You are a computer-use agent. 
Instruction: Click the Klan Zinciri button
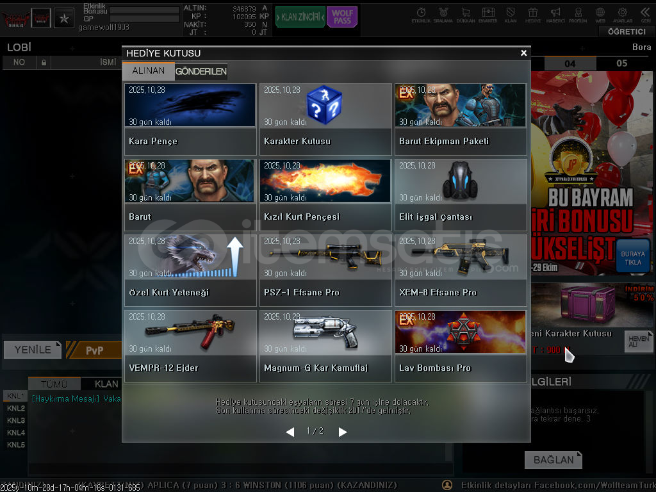click(x=300, y=17)
